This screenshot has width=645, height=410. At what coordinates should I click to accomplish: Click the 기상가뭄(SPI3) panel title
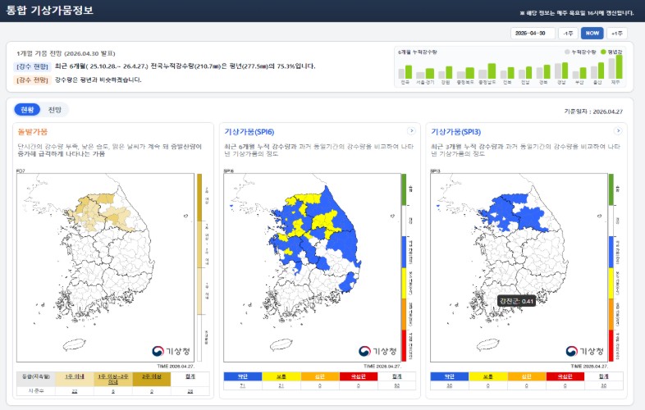point(455,131)
